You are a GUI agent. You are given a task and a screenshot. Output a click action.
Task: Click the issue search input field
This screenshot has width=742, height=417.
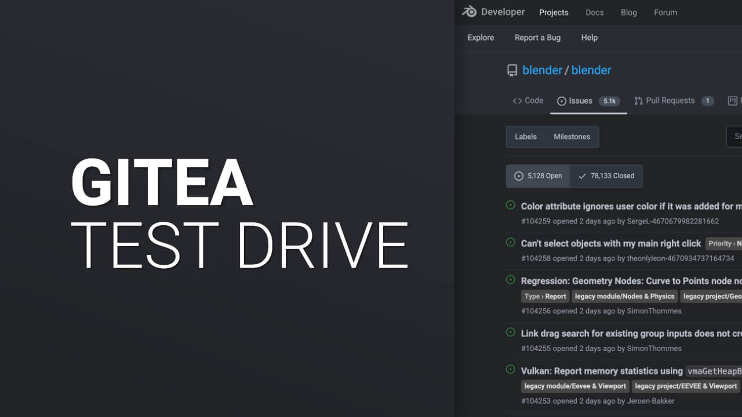(734, 137)
